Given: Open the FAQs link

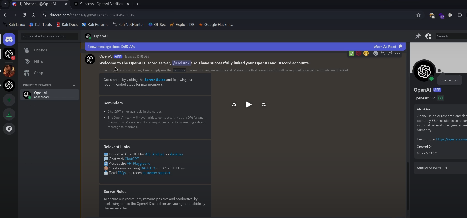Looking at the screenshot, I should pos(122,173).
